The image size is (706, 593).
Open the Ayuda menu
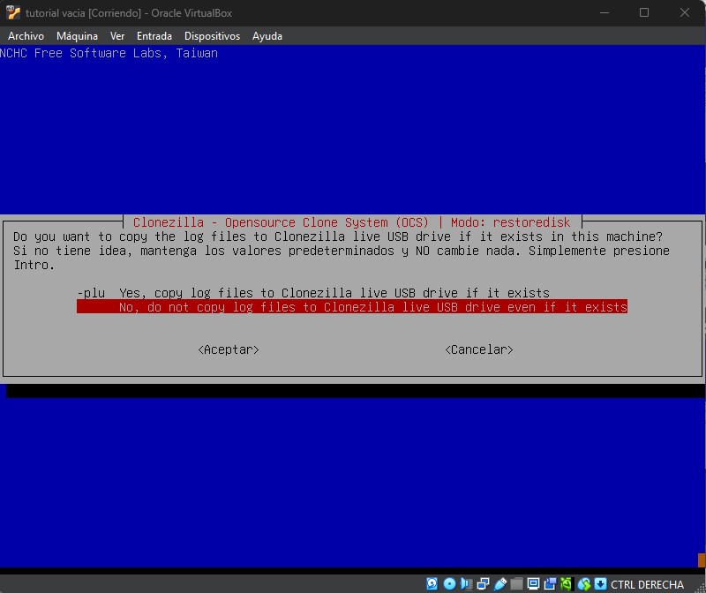click(267, 36)
